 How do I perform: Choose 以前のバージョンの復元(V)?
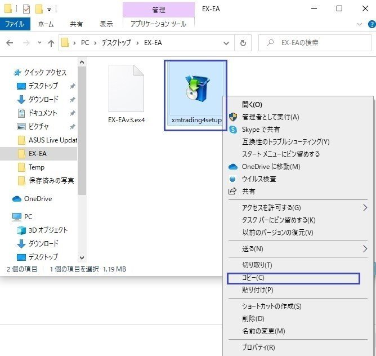coord(277,233)
